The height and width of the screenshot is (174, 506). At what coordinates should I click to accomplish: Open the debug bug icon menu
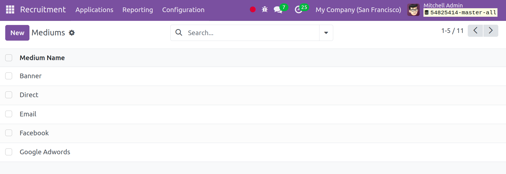point(265,10)
